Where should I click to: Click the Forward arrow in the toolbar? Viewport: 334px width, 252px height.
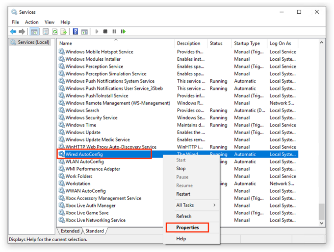pyautogui.click(x=22, y=31)
